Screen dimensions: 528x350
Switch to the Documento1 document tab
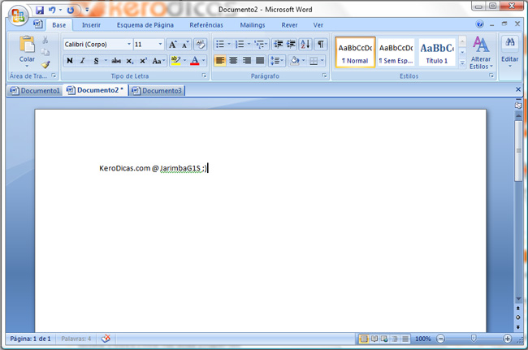click(35, 90)
